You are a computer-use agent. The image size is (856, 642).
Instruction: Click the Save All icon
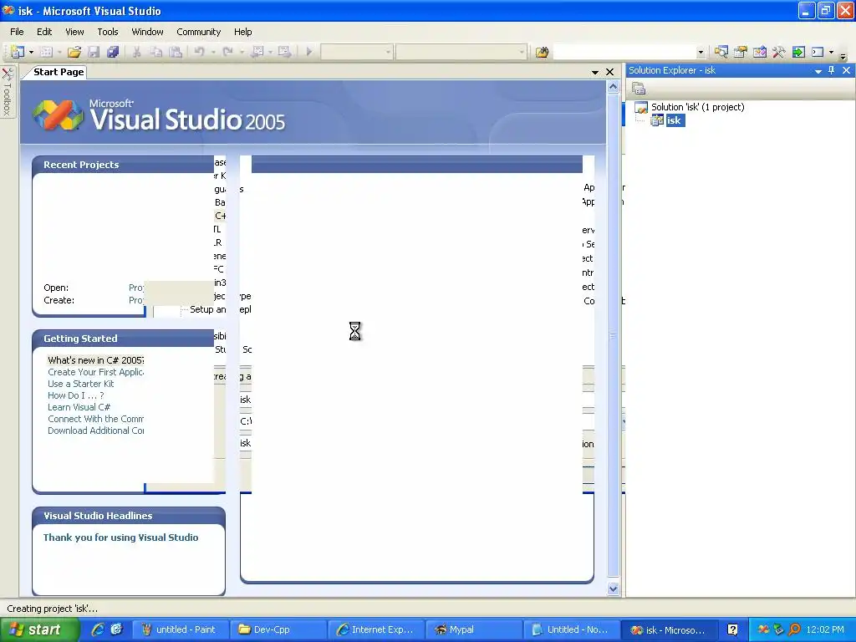113,52
